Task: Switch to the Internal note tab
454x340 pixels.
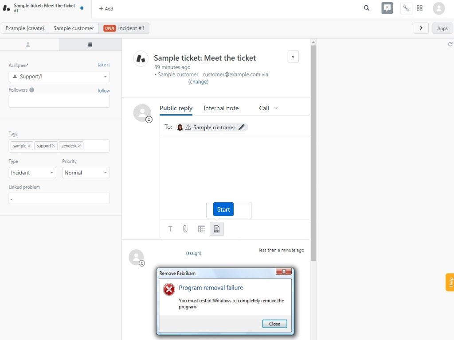Action: click(221, 108)
